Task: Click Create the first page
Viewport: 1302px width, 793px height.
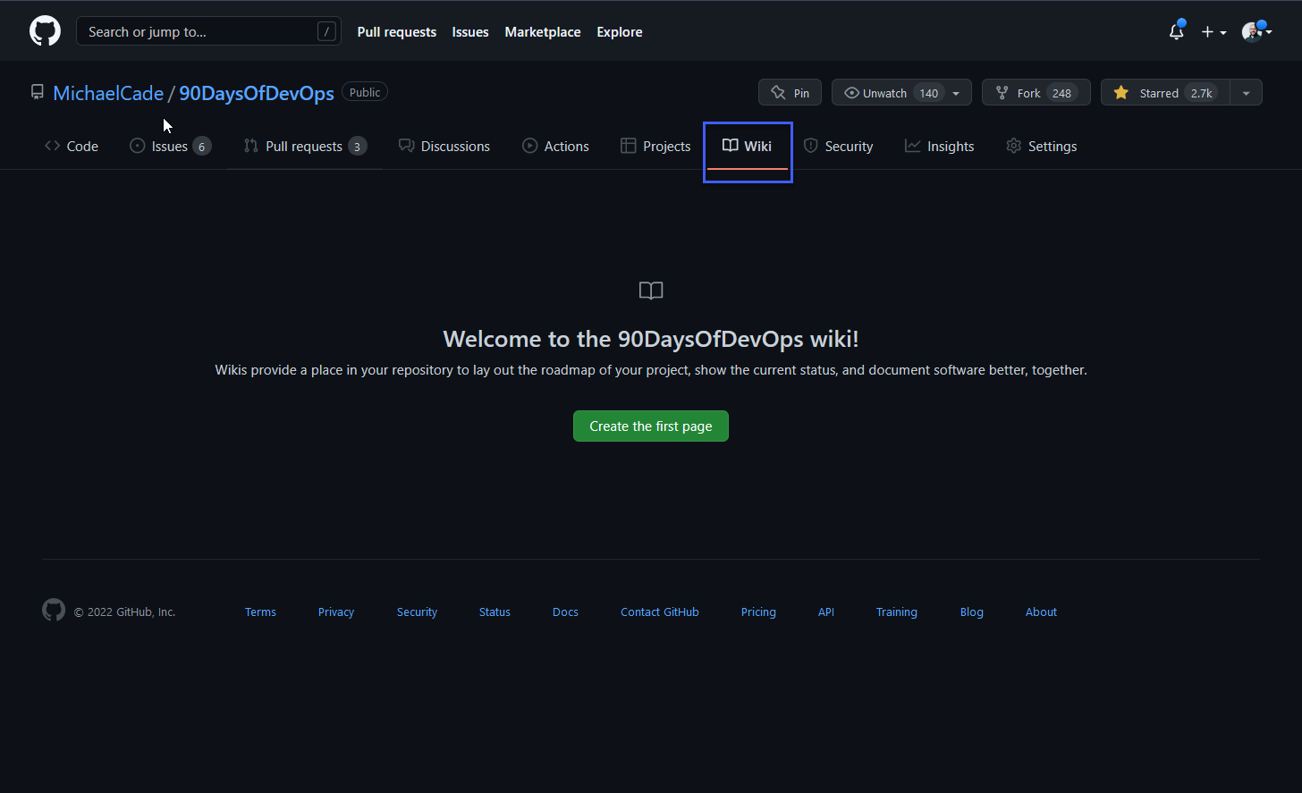Action: point(650,426)
